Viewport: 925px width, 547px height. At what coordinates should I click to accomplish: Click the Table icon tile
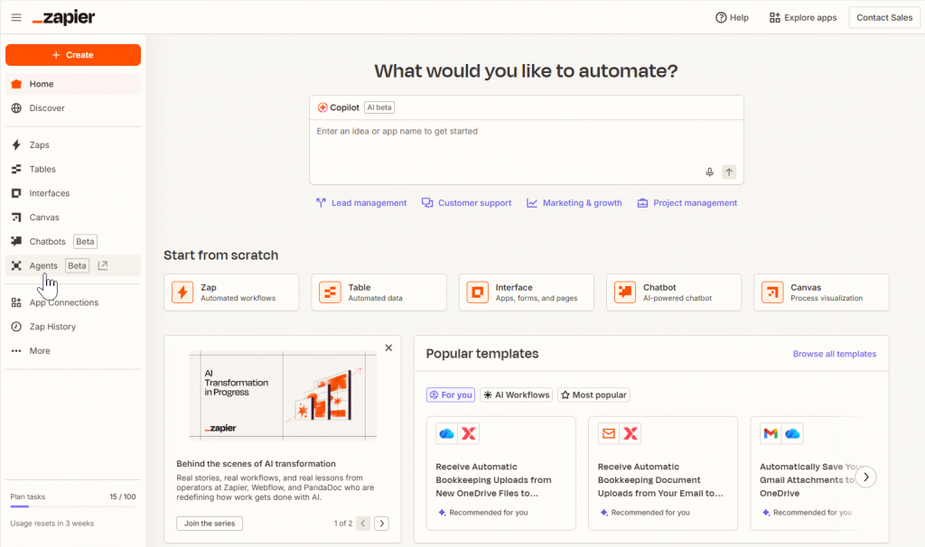coord(331,292)
